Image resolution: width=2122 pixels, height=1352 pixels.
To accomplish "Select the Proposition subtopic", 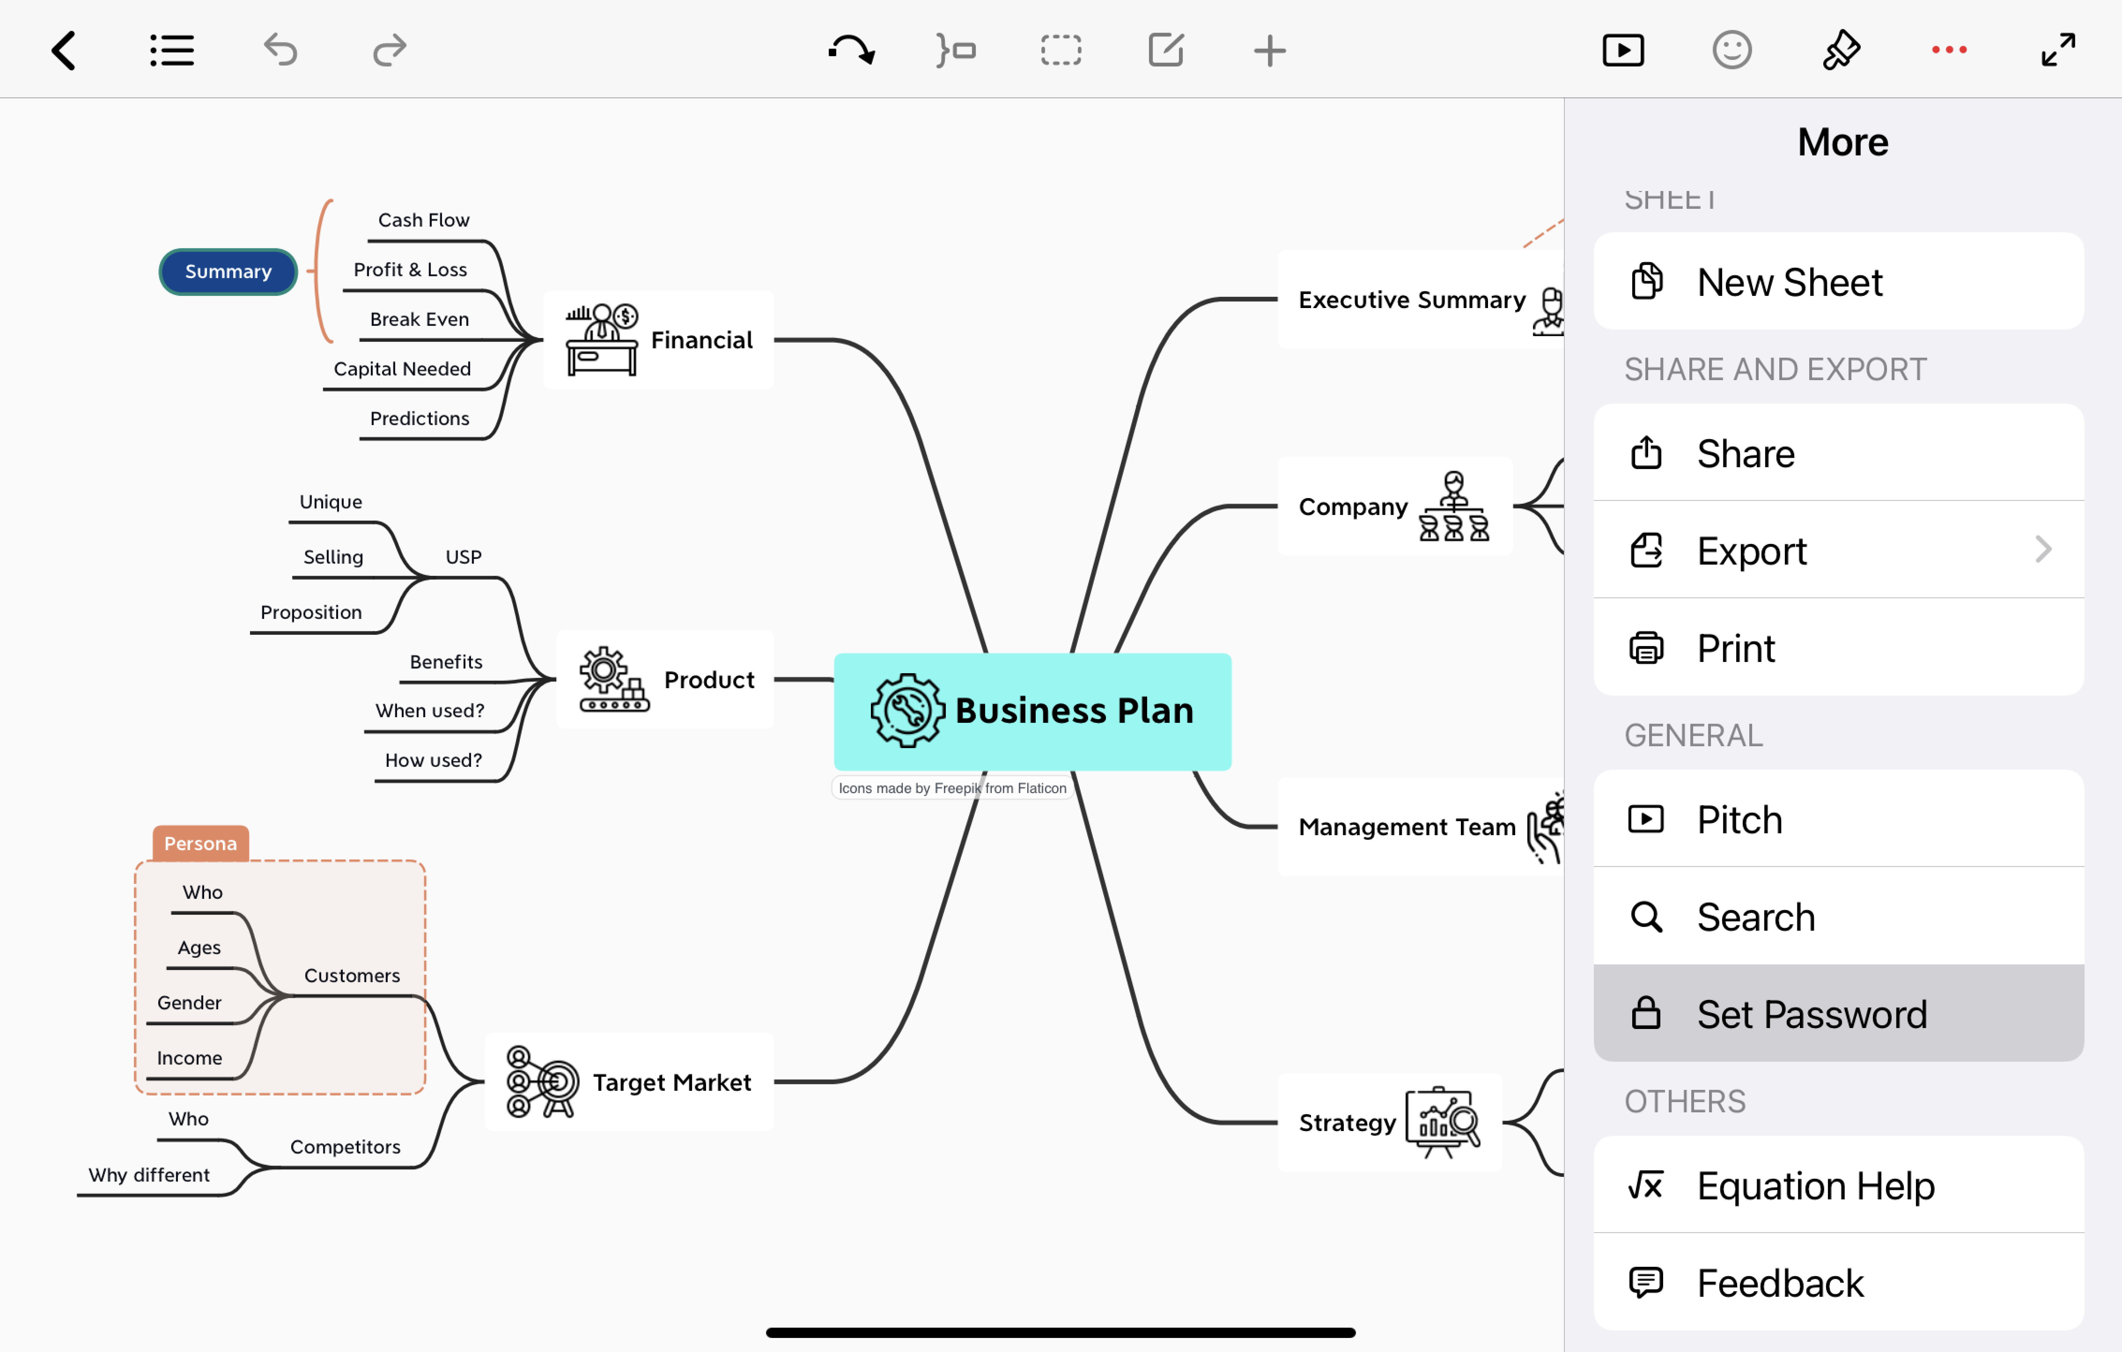I will [x=311, y=613].
